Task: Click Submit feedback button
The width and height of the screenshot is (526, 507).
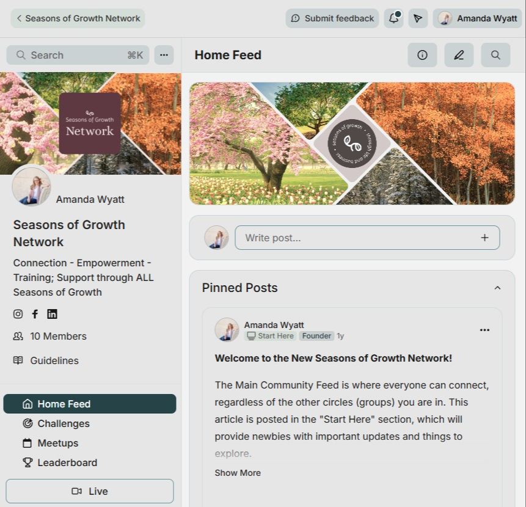Action: pos(332,18)
